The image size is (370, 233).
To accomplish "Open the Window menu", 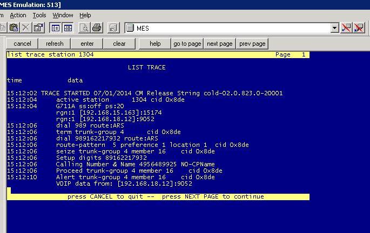I will click(63, 15).
